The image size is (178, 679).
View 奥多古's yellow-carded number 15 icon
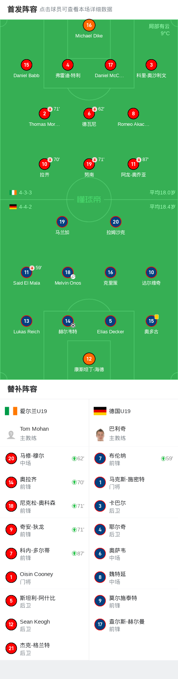click(x=151, y=321)
